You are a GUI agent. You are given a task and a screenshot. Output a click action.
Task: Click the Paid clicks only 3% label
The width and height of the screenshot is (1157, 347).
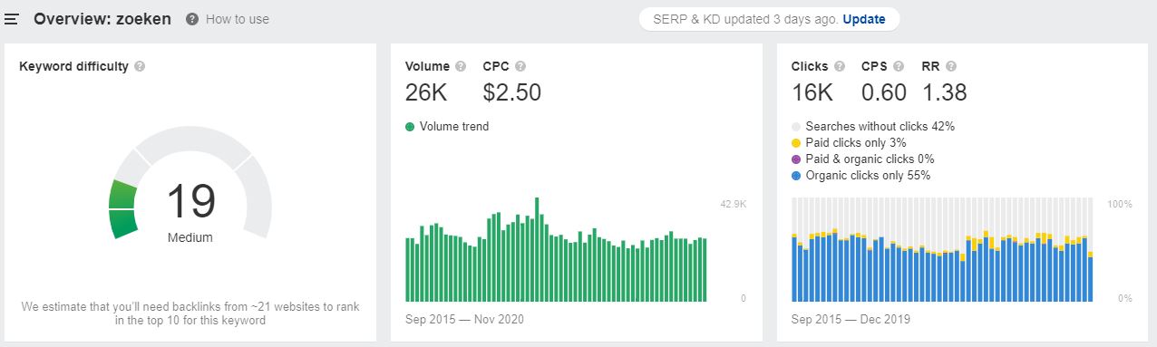tap(855, 143)
